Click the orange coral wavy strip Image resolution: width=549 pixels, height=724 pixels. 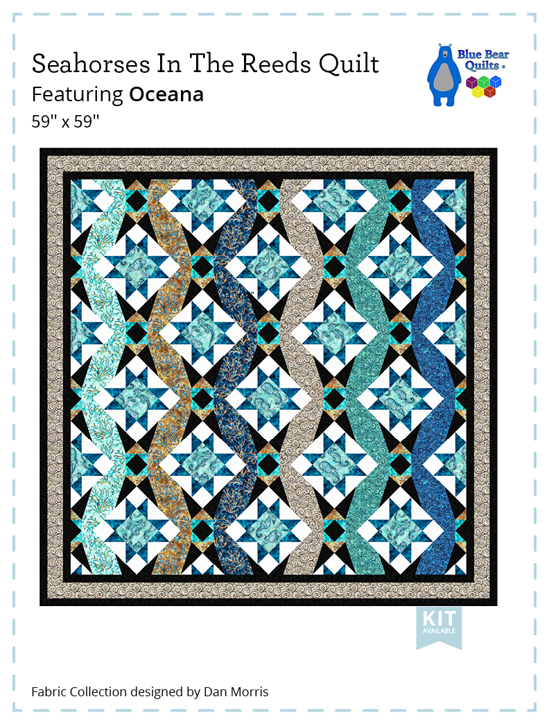pos(168,377)
